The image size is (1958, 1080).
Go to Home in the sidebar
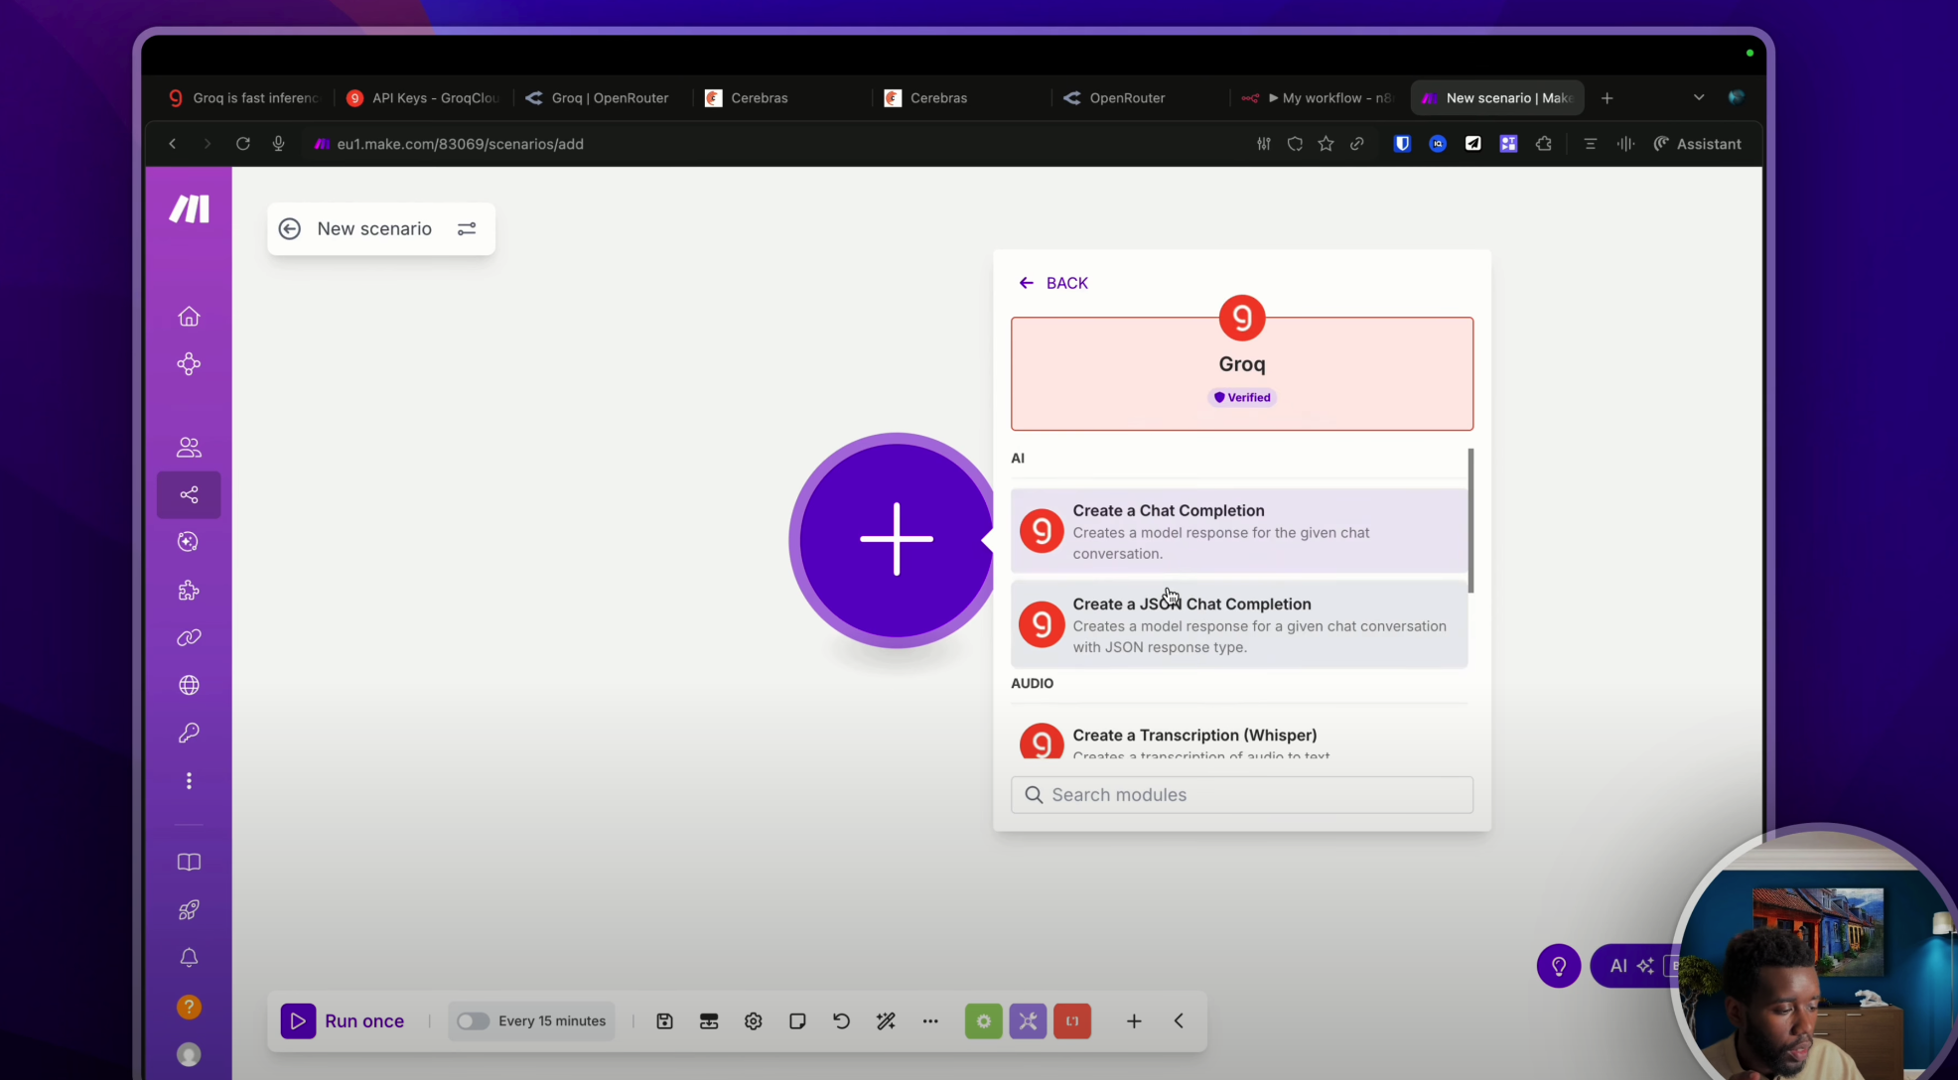click(189, 317)
